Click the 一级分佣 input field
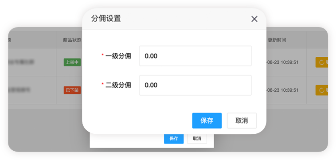Viewport: 336px width, 160px height. (x=195, y=56)
